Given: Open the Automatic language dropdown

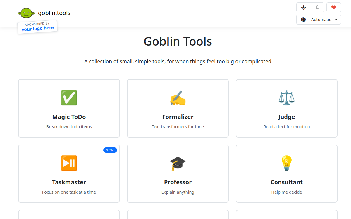Looking at the screenshot, I should (319, 20).
